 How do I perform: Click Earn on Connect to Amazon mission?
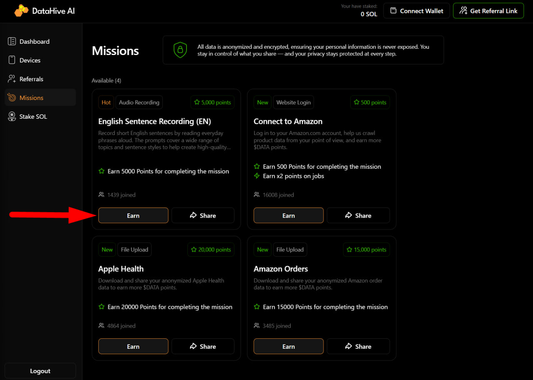[x=289, y=215]
